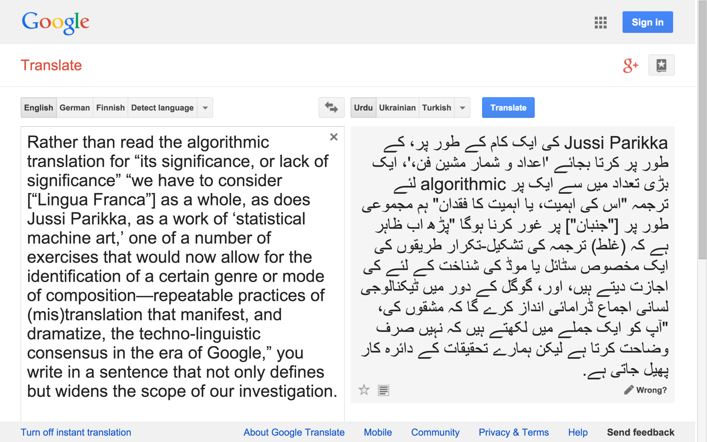Expand the source language dropdown arrow
This screenshot has width=707, height=442.
205,108
